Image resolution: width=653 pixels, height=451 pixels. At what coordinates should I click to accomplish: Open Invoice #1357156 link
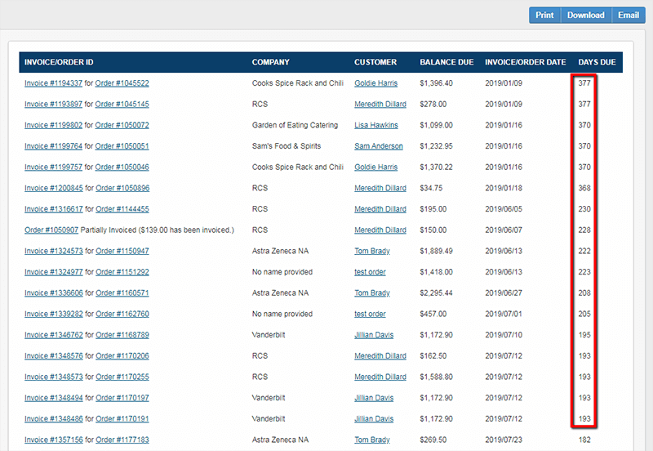pos(53,440)
